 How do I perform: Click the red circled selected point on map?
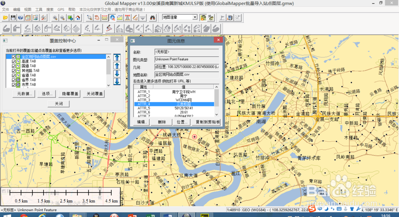tap(194, 137)
